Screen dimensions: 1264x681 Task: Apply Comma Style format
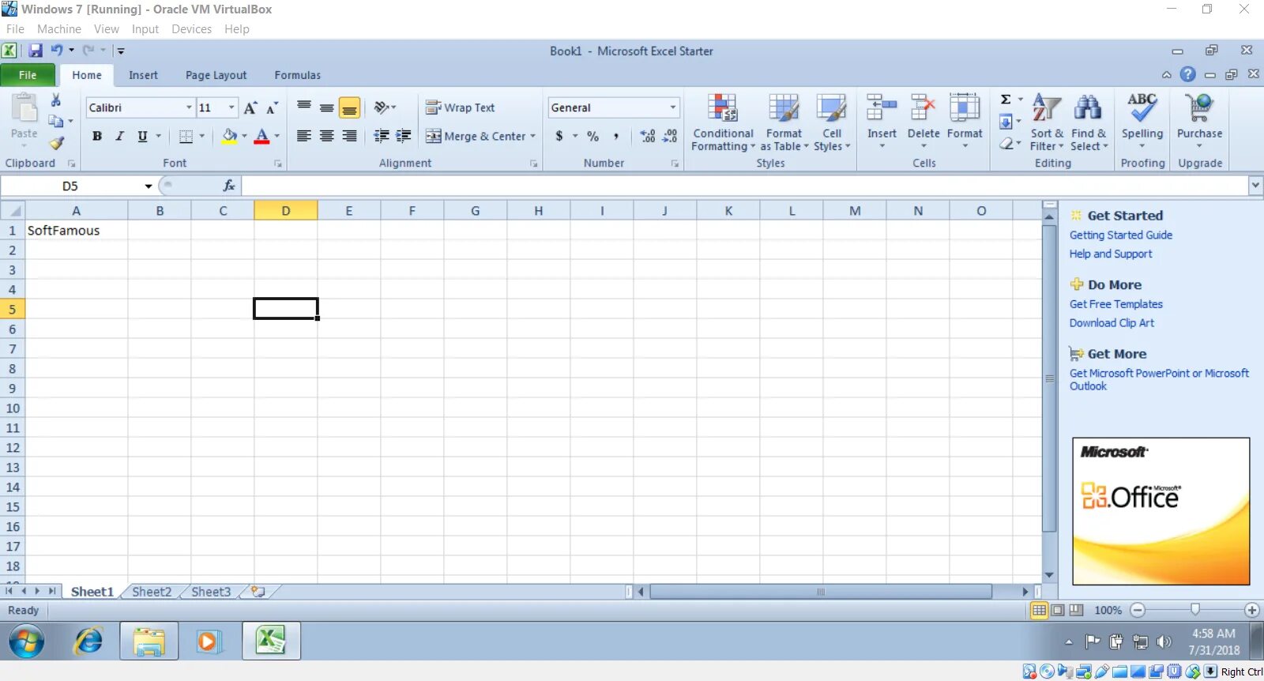[616, 136]
